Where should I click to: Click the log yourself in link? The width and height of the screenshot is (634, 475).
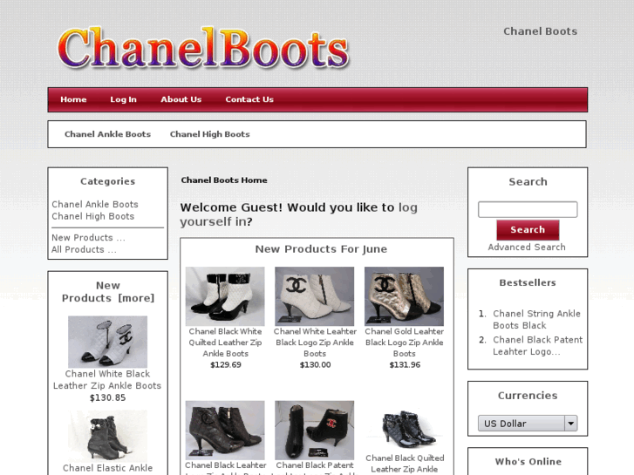click(298, 214)
